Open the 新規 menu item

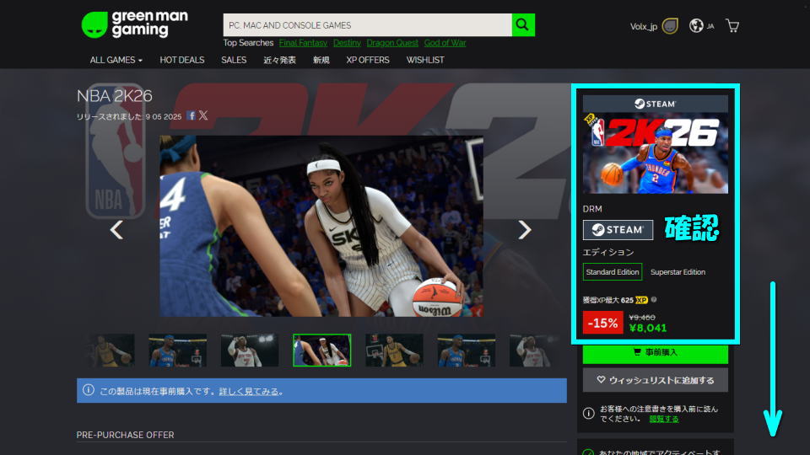(321, 60)
